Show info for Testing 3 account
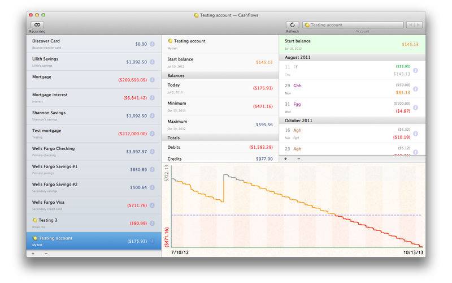 point(152,223)
